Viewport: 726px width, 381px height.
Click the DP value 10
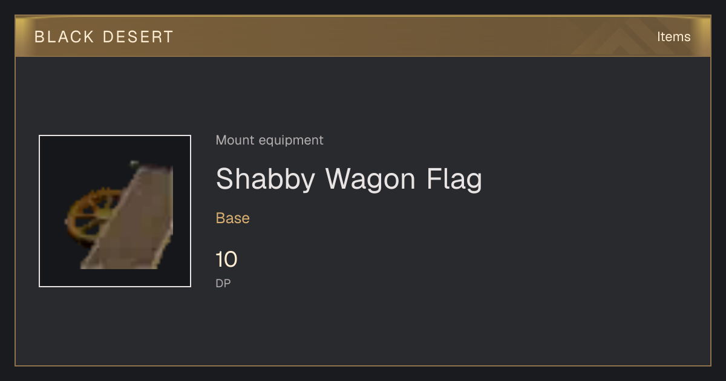[227, 260]
